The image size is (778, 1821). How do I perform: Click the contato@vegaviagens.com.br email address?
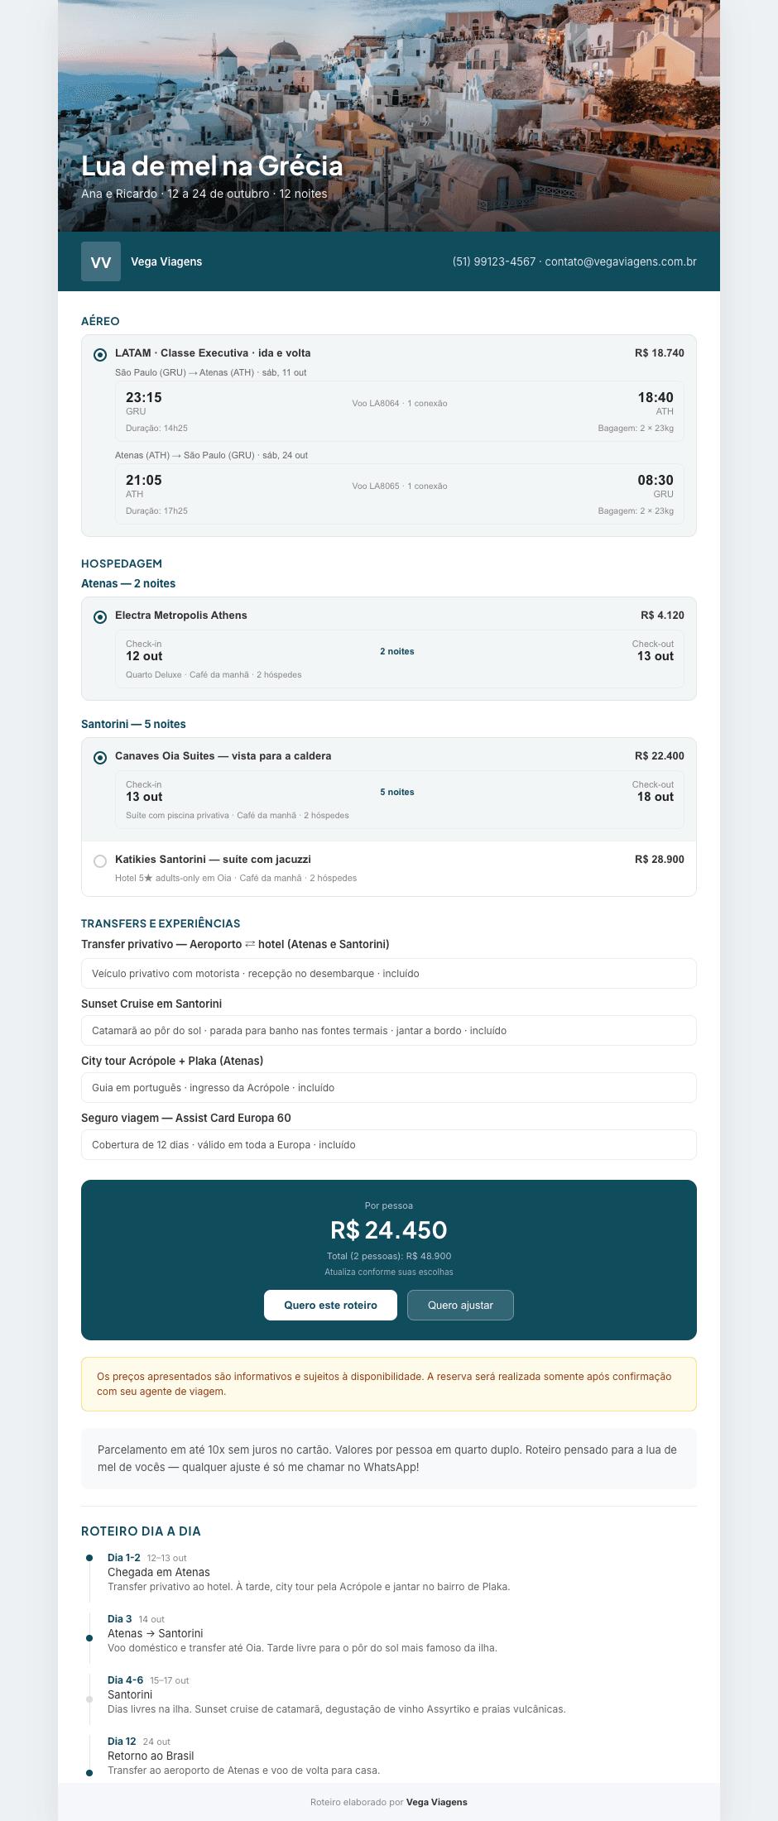621,261
